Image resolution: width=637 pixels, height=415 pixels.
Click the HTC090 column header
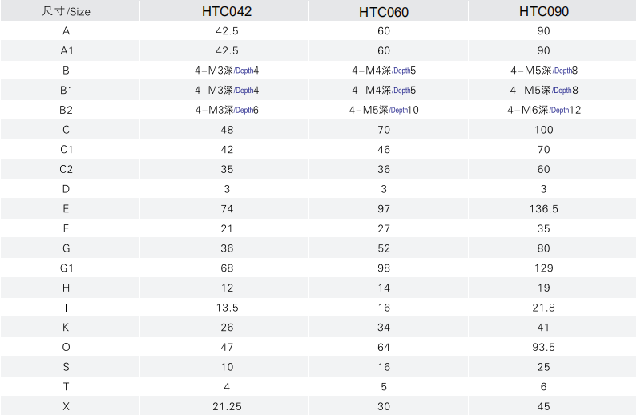point(544,11)
